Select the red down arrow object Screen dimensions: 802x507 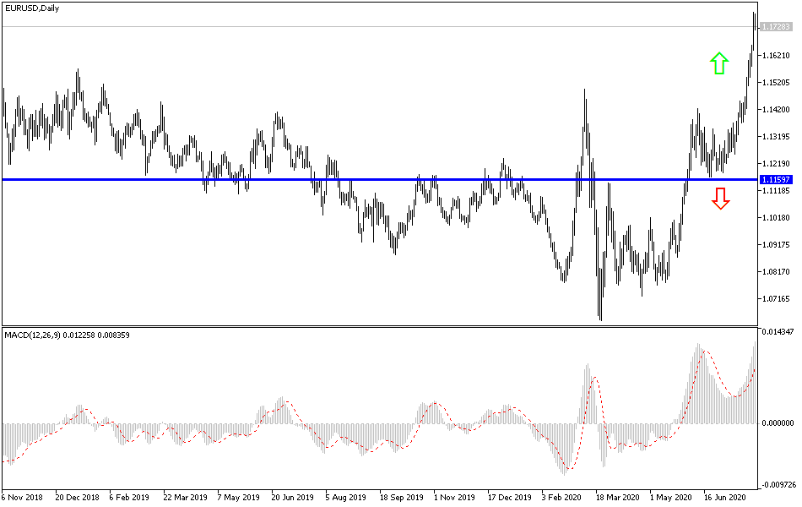coord(719,199)
